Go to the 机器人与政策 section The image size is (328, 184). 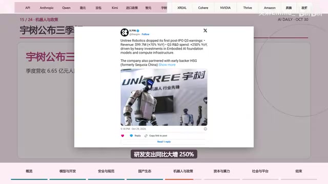(x=183, y=171)
